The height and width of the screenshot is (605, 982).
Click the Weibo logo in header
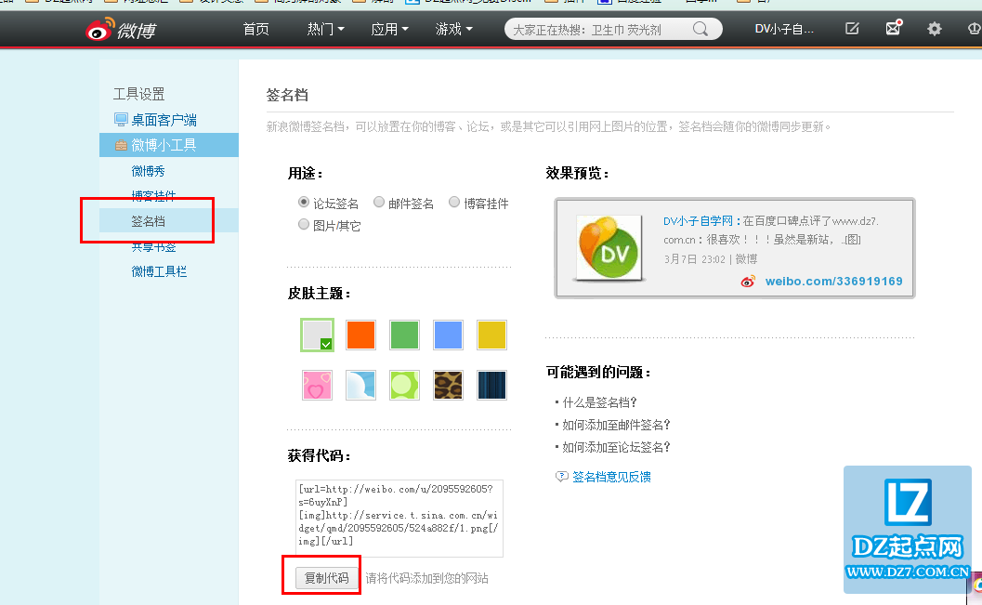pyautogui.click(x=120, y=29)
